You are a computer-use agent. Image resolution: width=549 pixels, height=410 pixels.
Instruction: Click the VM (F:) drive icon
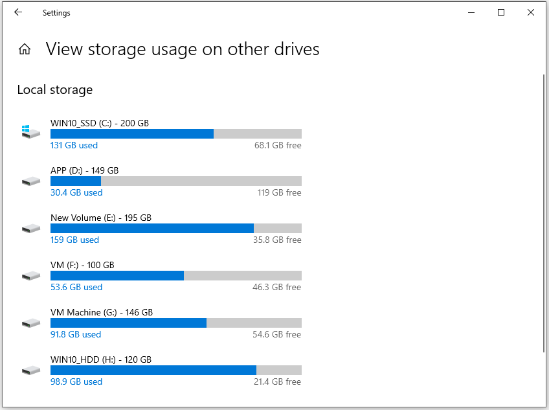pyautogui.click(x=30, y=275)
